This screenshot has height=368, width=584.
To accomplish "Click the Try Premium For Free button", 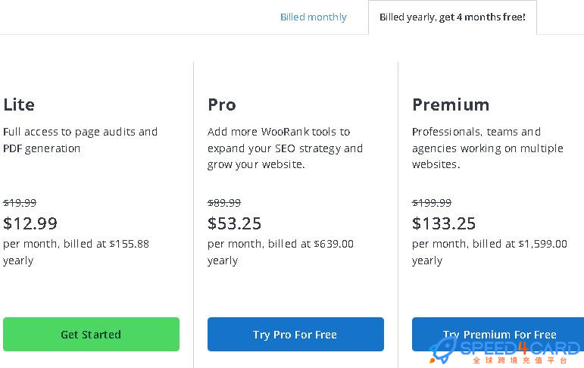I will click(498, 334).
